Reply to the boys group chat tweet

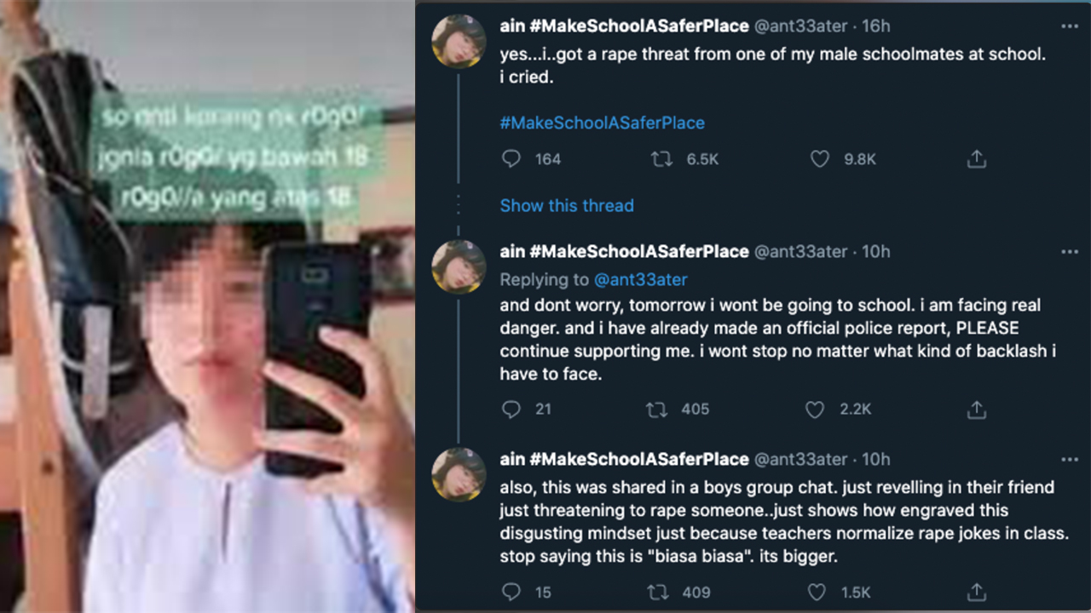tap(511, 592)
